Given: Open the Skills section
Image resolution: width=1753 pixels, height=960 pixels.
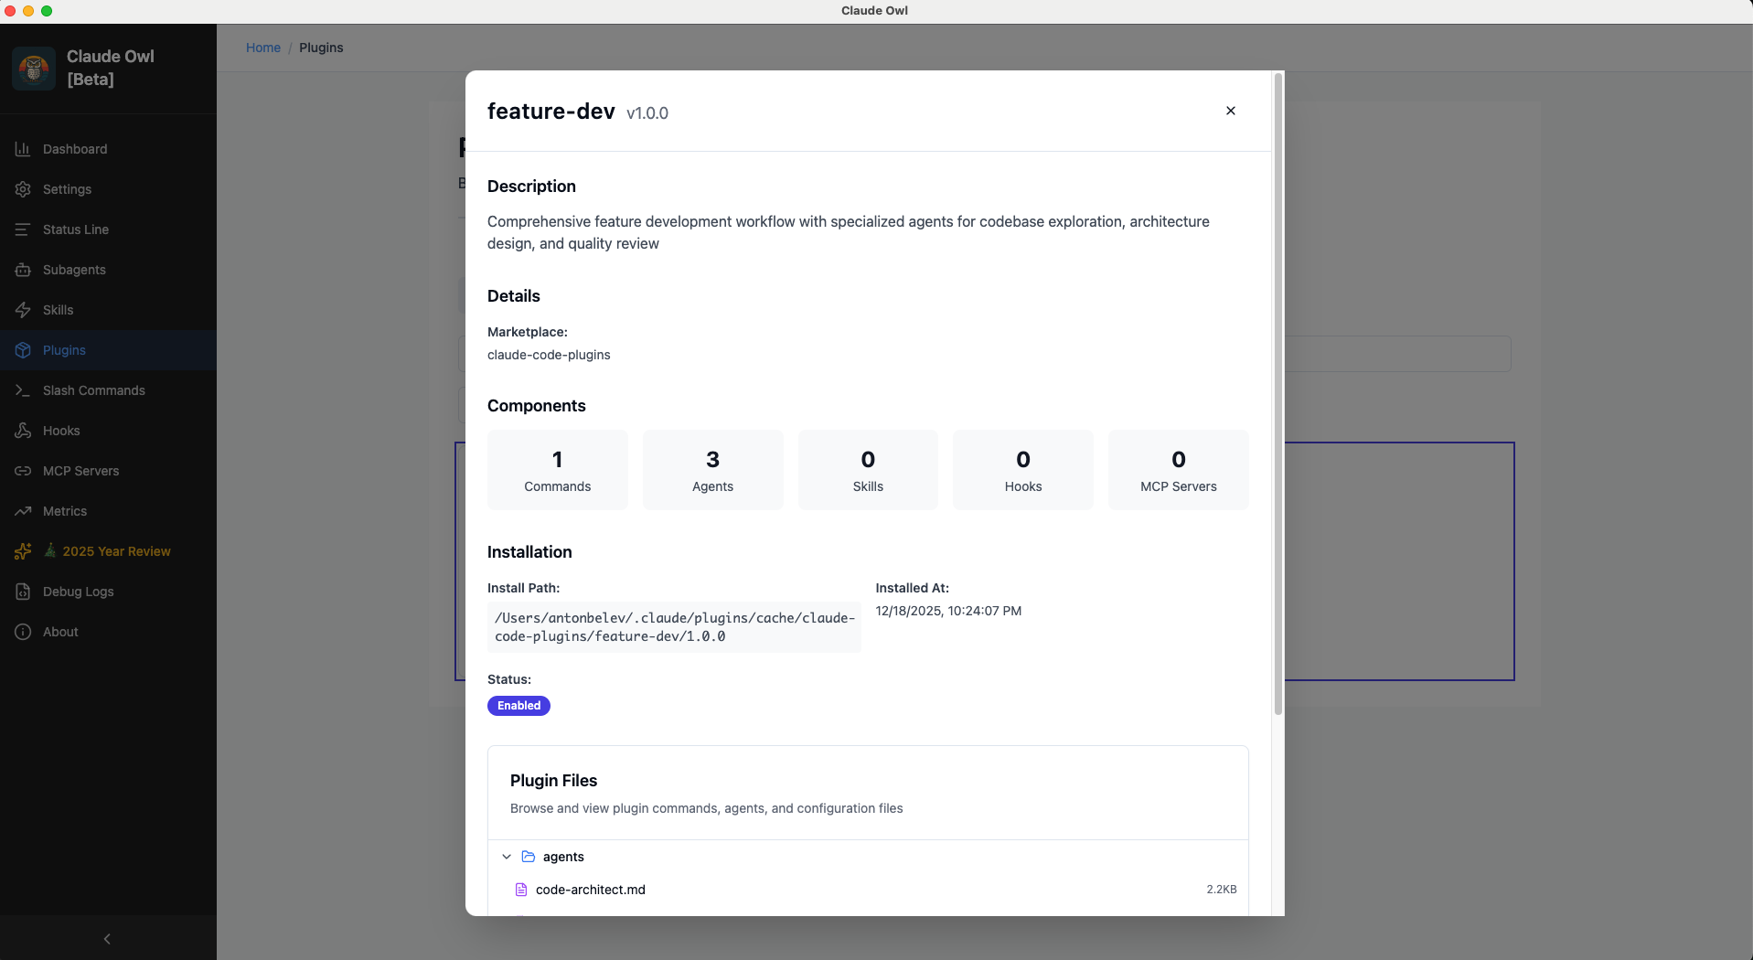Looking at the screenshot, I should pos(59,310).
